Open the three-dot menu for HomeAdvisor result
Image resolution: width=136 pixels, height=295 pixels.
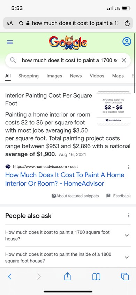tap(129, 167)
